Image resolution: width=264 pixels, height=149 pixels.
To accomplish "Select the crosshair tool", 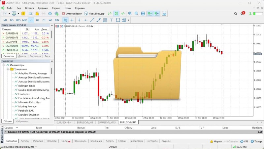I will (x=72, y=20).
